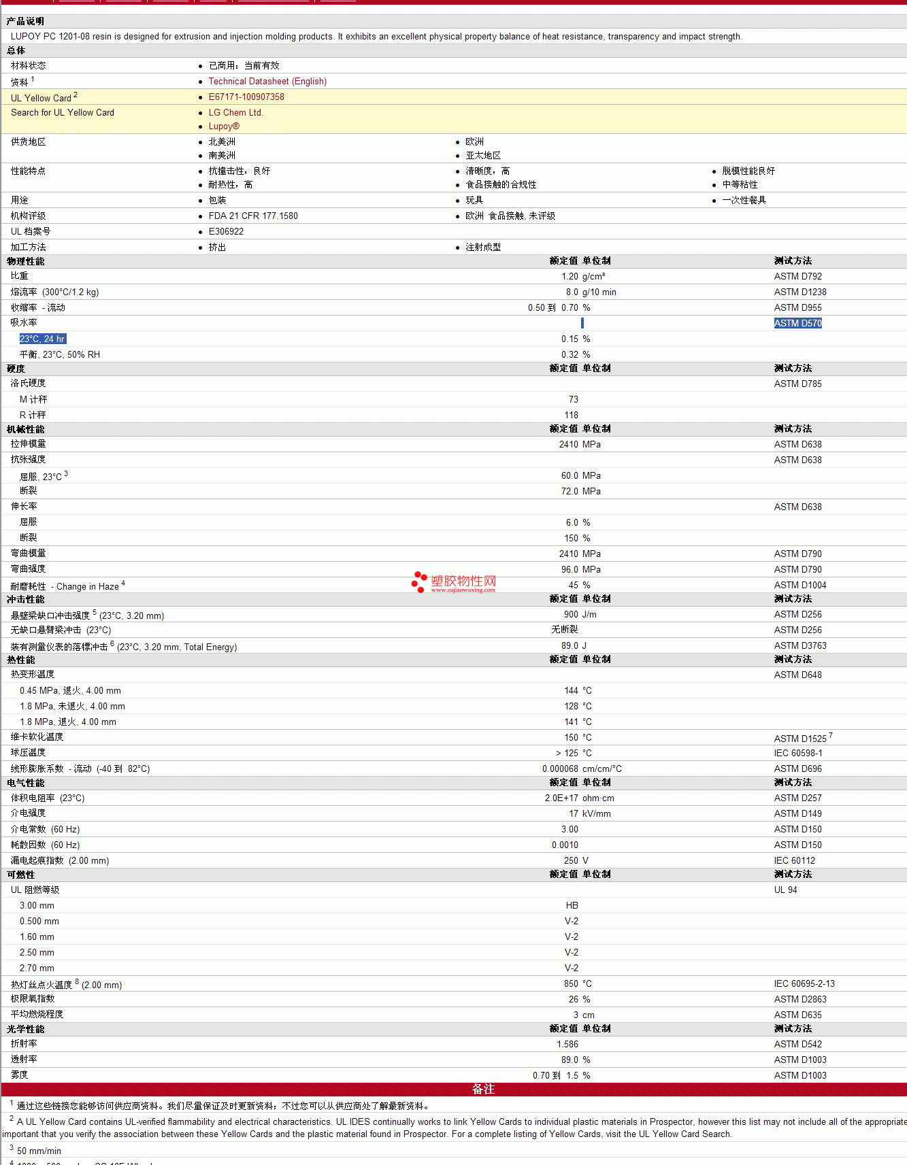
Task: Click the ASTM D542 test method
Action: coord(797,1044)
